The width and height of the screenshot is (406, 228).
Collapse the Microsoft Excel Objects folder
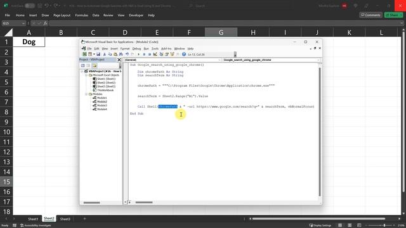[x=86, y=75]
